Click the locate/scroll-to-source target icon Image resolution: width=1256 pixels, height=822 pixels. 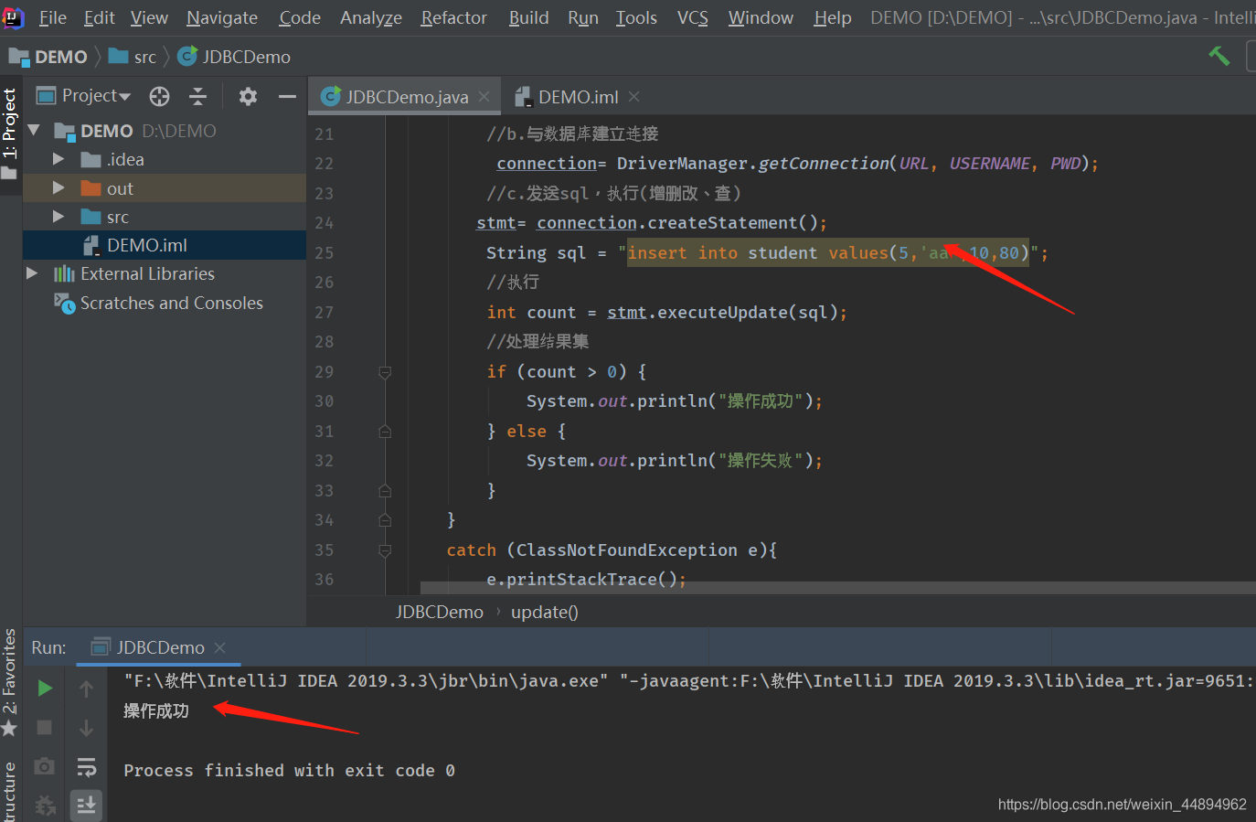pos(159,96)
